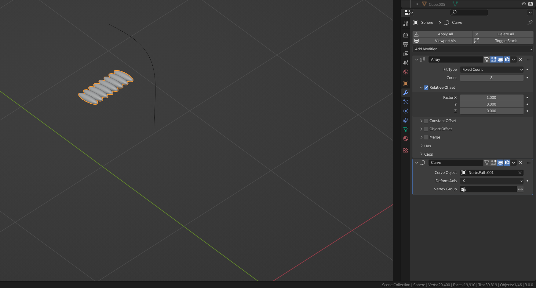Viewport: 536px width, 288px height.
Task: Collapse the Array modifier panel
Action: pyautogui.click(x=417, y=59)
